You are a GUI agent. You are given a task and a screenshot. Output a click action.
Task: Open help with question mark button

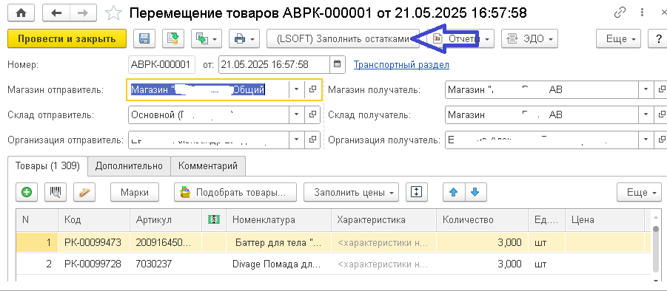[x=657, y=39]
